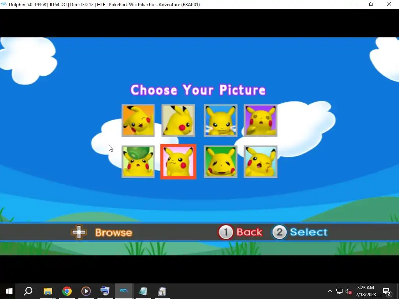Open the Windows Start menu
Viewport: 399px width, 299px height.
point(9,291)
